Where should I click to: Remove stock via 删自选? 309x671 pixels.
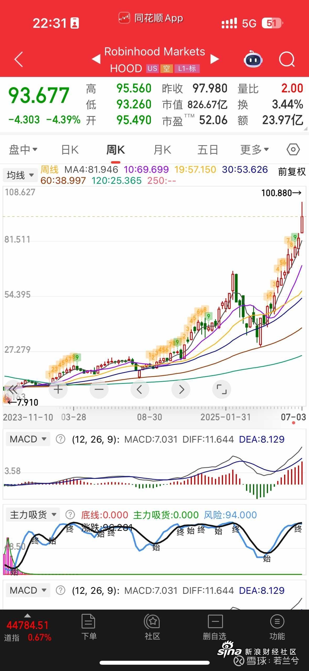pos(215,627)
